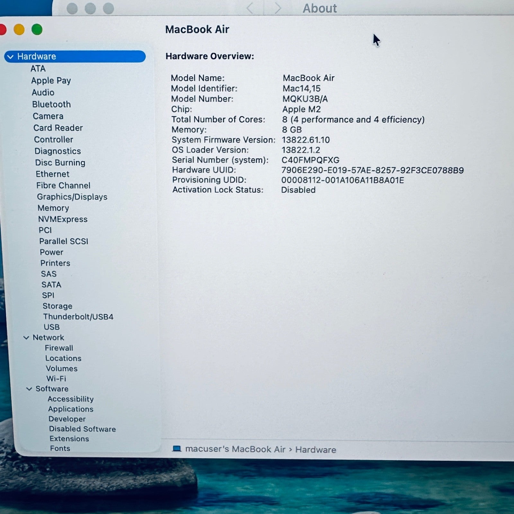Select Printers in the sidebar

55,263
